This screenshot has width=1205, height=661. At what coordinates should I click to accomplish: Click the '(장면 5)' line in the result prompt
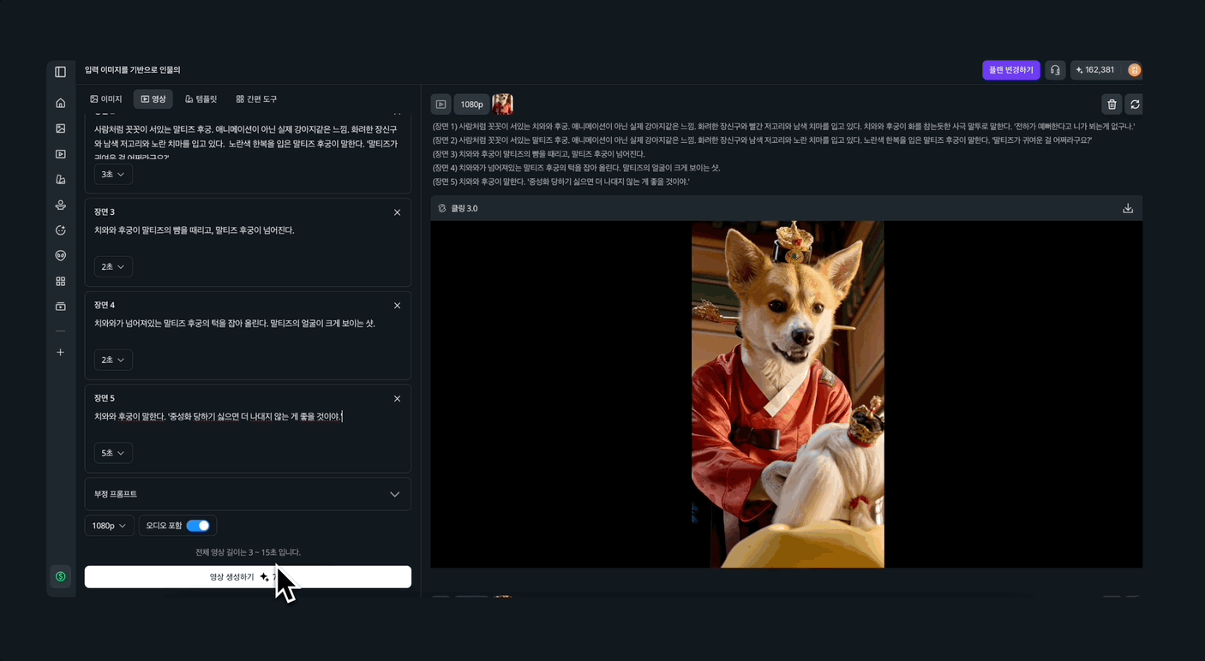point(561,182)
